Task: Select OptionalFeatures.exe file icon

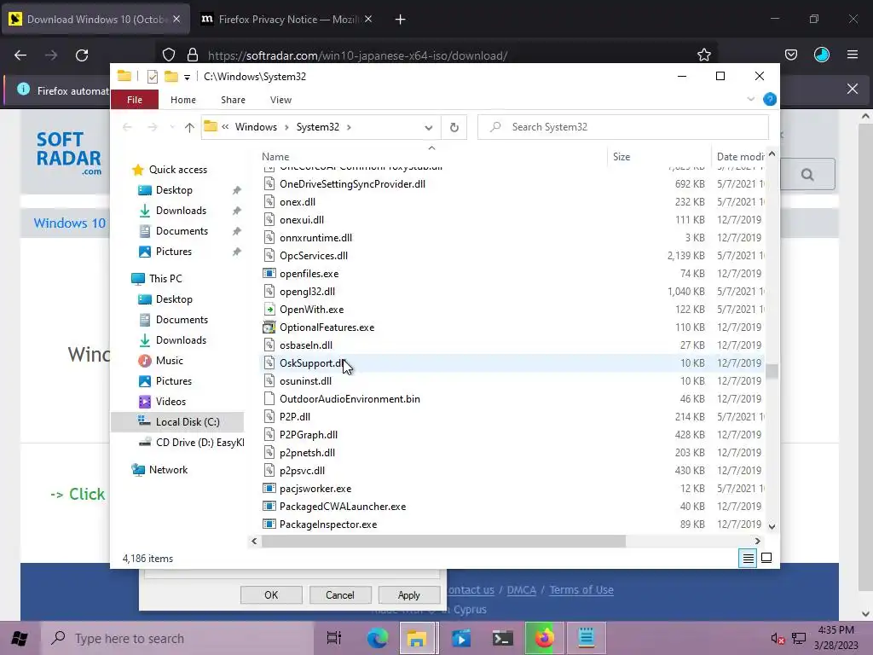Action: point(269,327)
